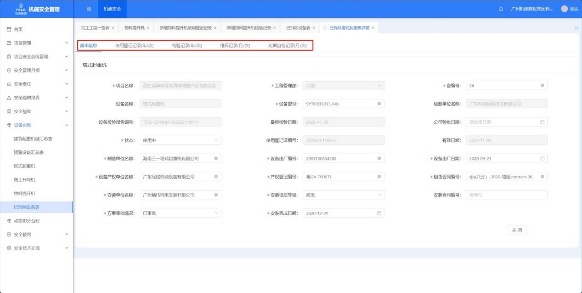Click the user avatar in header
This screenshot has height=293, width=582.
pyautogui.click(x=564, y=9)
